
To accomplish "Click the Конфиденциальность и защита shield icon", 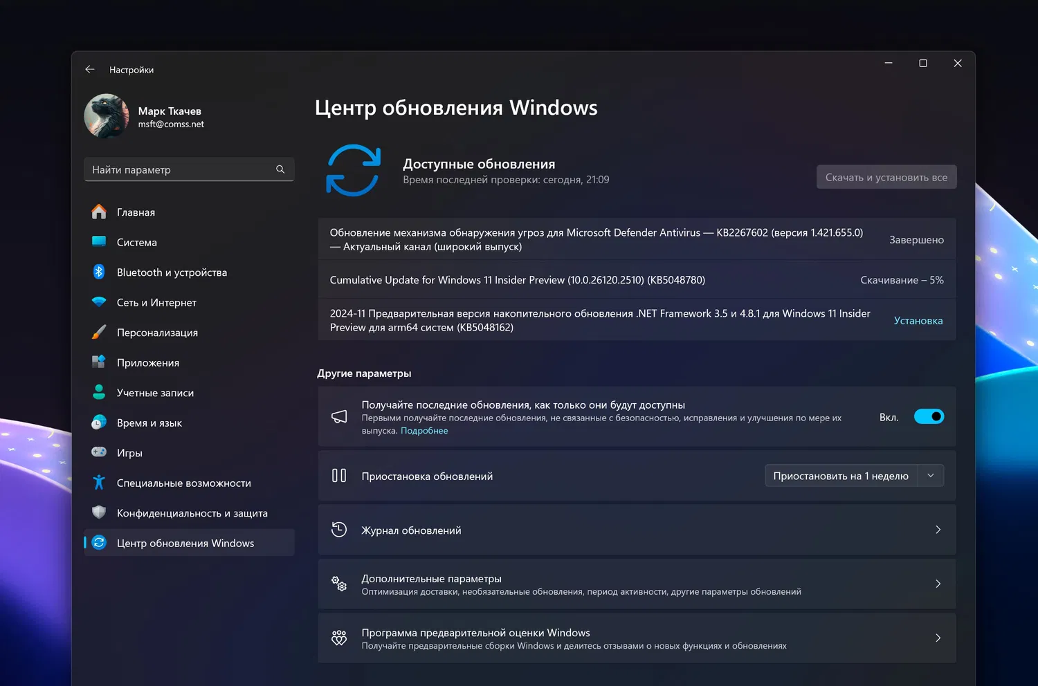I will point(99,512).
